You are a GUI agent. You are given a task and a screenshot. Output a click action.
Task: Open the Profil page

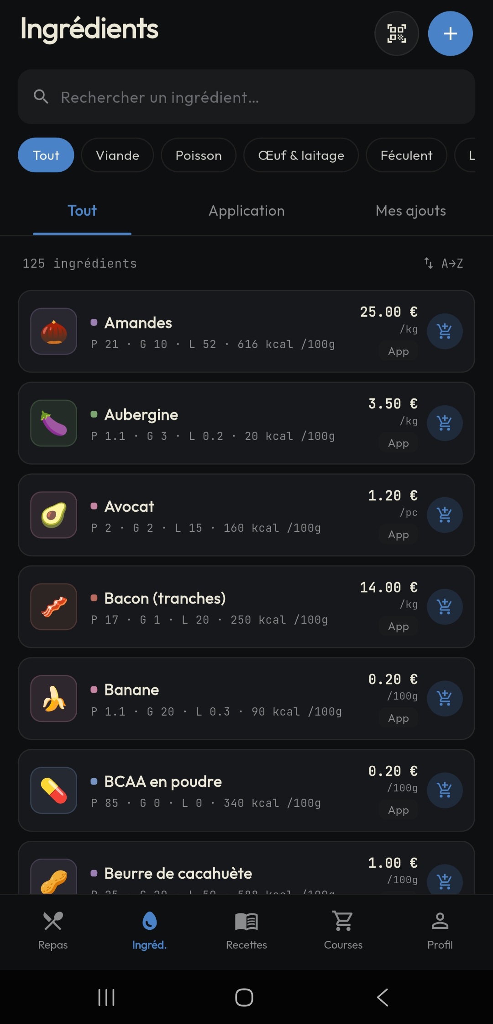pyautogui.click(x=440, y=931)
